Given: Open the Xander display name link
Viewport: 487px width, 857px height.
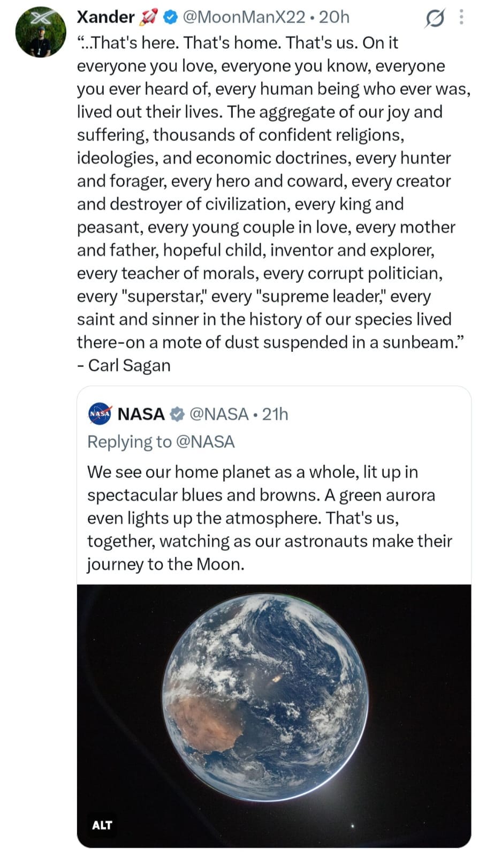Looking at the screenshot, I should [x=105, y=17].
